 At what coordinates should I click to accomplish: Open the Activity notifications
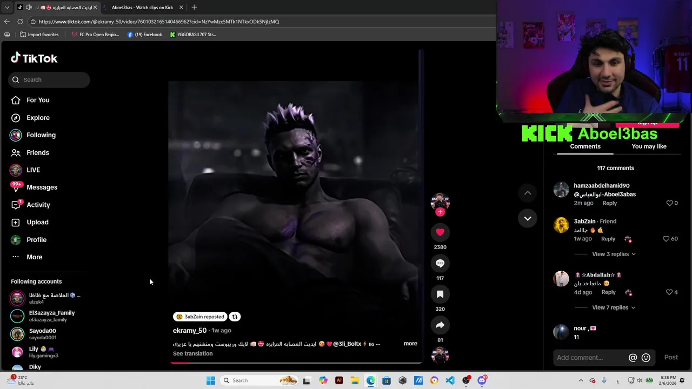[x=31, y=205]
